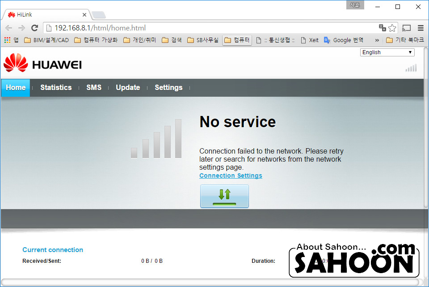Switch to the SMS tab

[x=94, y=87]
